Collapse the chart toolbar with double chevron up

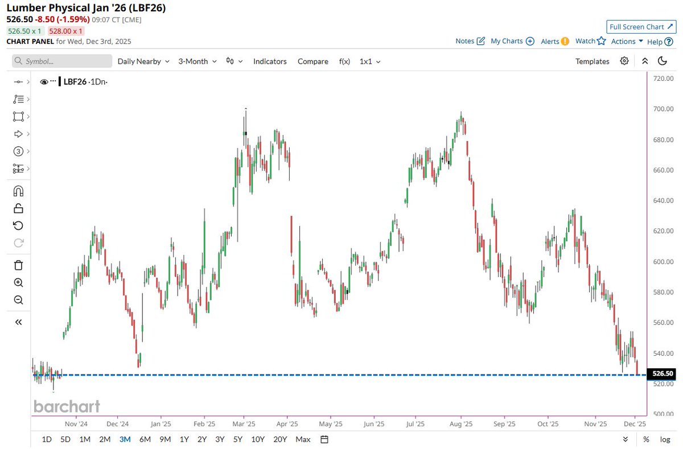pos(645,61)
